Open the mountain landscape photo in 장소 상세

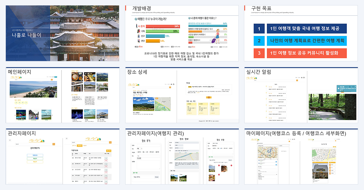[143, 104]
